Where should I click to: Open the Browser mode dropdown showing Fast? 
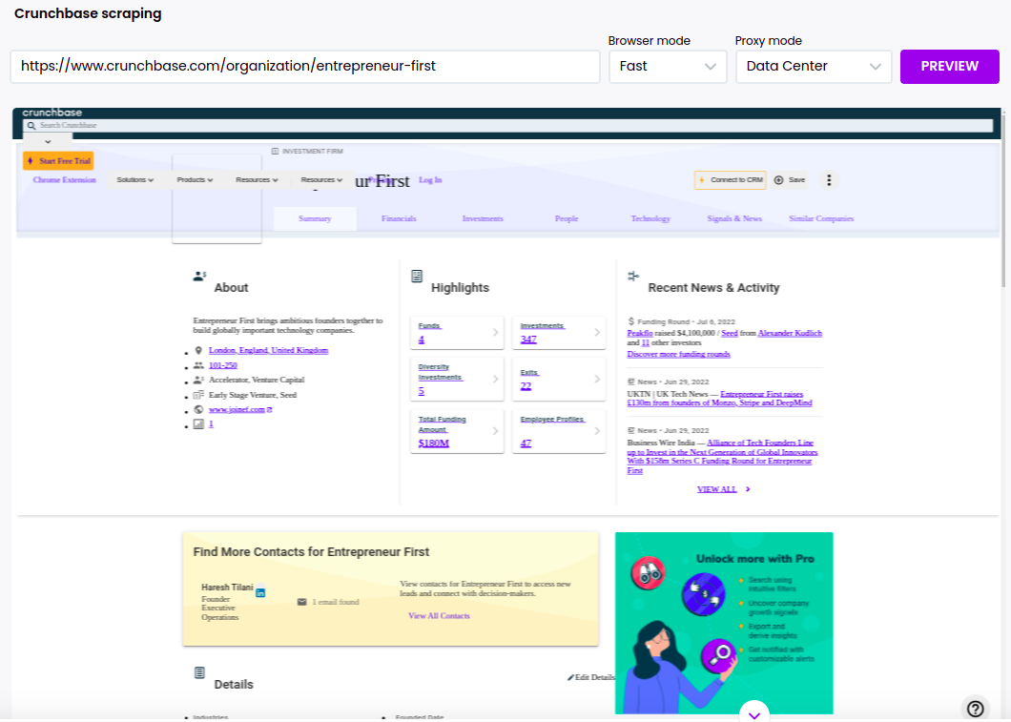click(668, 67)
